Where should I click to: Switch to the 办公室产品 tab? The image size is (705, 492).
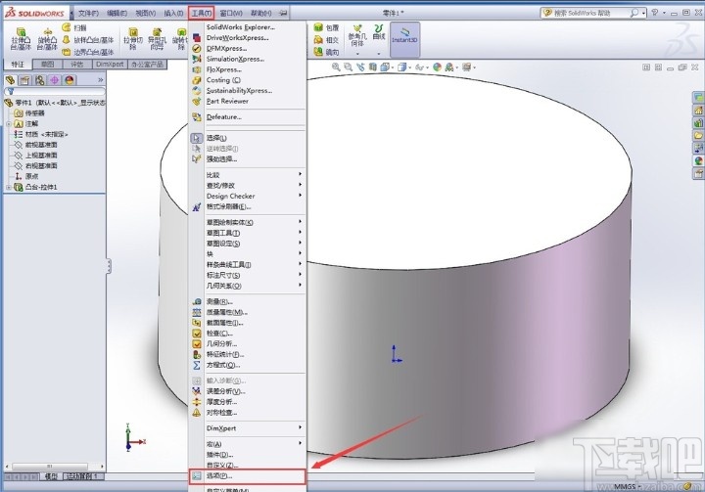147,65
